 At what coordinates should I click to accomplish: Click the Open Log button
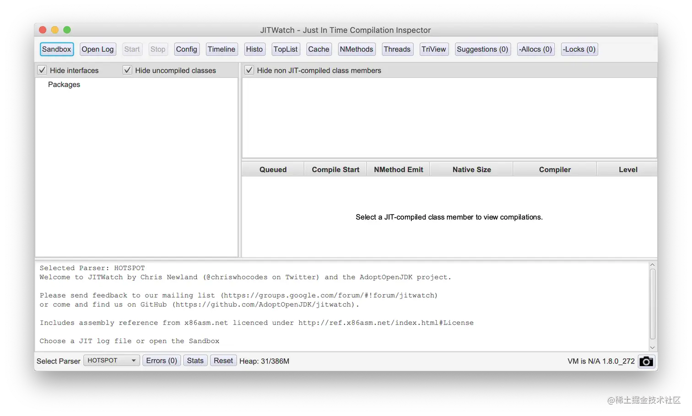(x=97, y=49)
